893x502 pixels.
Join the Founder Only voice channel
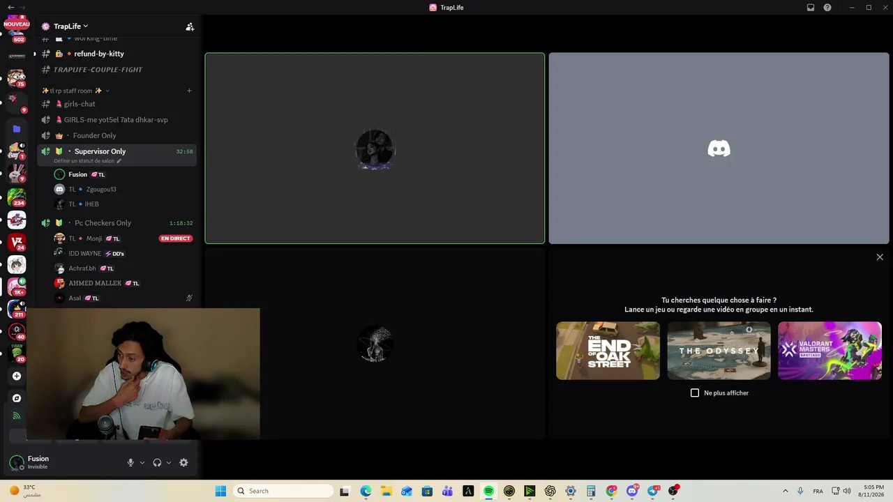point(95,136)
